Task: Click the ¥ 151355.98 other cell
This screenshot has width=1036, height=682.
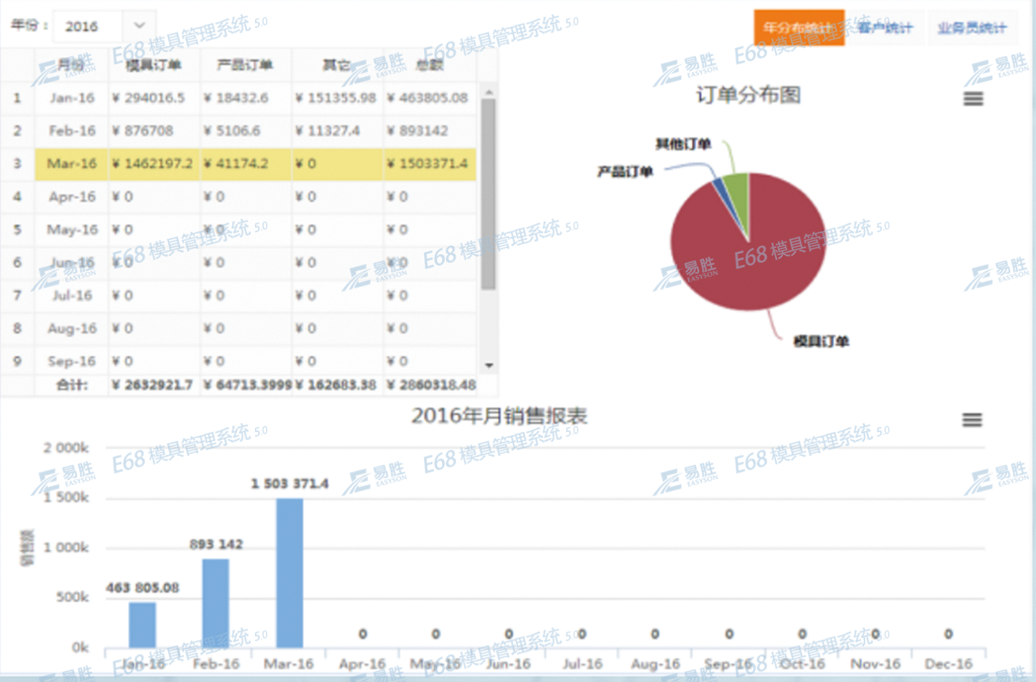Action: (x=337, y=98)
